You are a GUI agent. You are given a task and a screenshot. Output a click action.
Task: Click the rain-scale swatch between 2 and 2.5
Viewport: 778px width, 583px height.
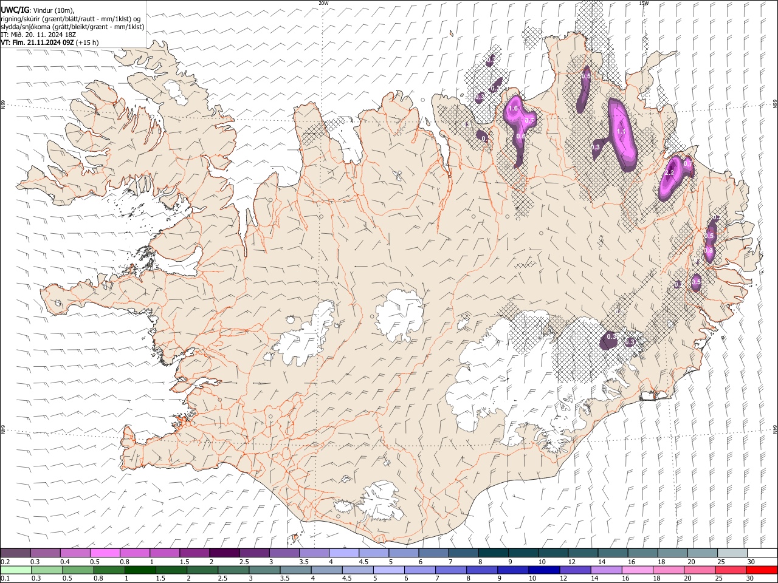tap(202, 570)
